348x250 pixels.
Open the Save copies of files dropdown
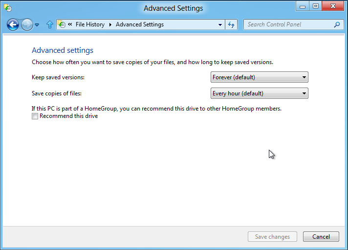[260, 93]
